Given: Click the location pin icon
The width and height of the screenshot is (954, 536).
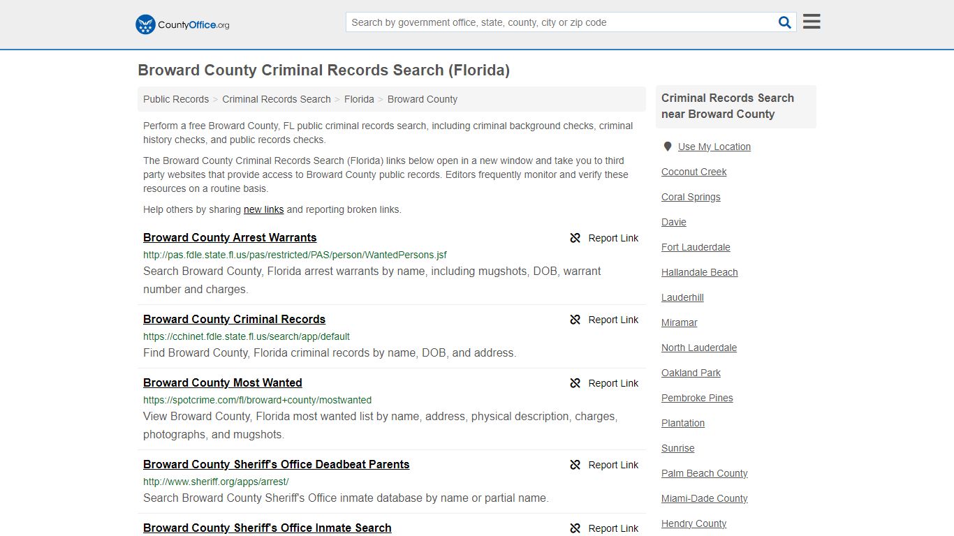Looking at the screenshot, I should point(668,147).
